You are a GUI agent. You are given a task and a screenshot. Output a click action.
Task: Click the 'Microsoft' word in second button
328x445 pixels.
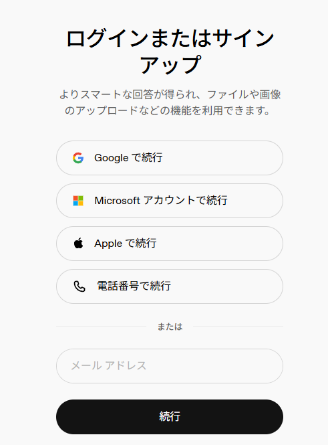(118, 201)
